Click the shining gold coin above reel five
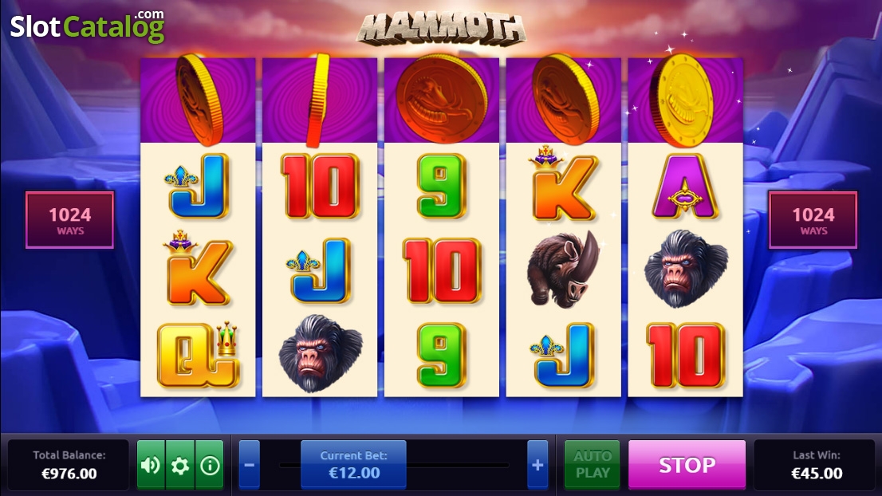Screen dimensions: 882x496 pos(682,100)
